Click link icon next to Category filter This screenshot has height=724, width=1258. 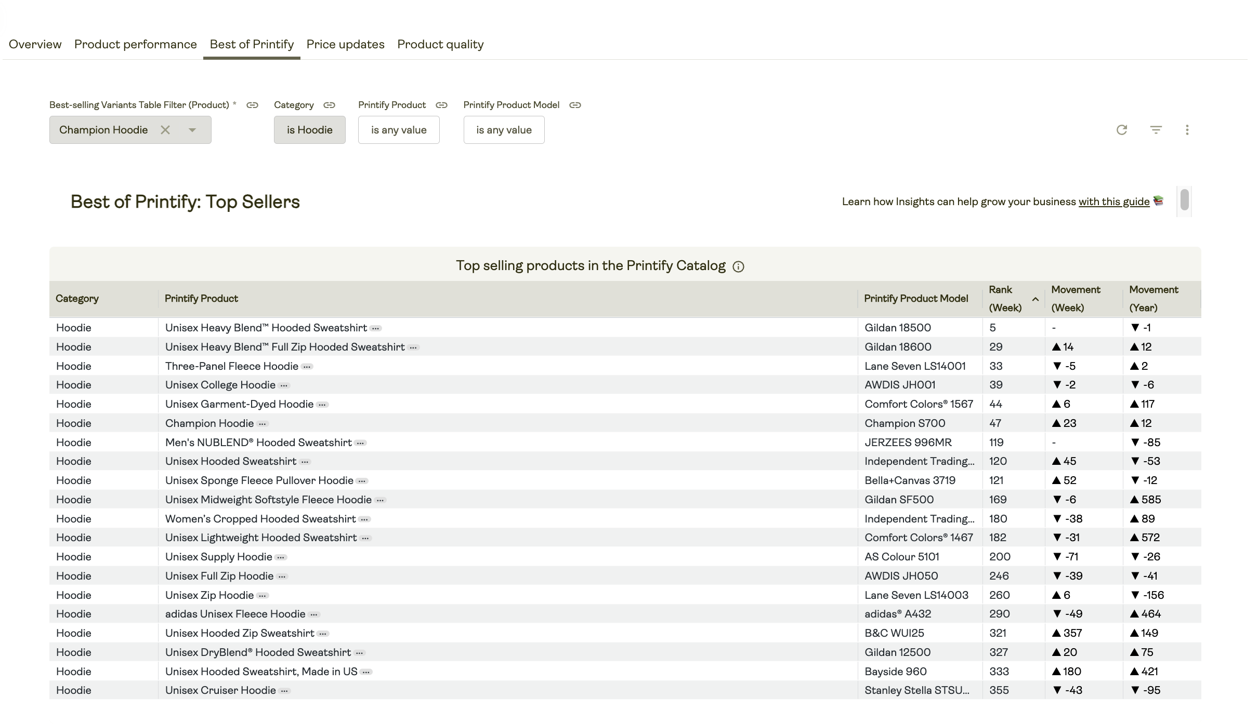click(x=329, y=105)
